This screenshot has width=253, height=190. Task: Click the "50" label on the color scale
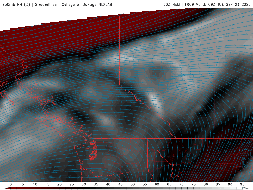pos(133,184)
